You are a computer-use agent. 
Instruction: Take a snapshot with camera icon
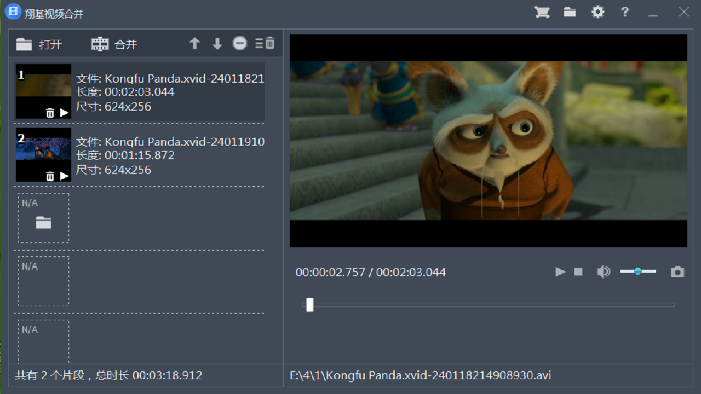pos(677,272)
